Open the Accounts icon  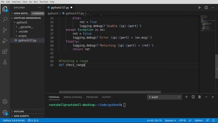click(5, 101)
